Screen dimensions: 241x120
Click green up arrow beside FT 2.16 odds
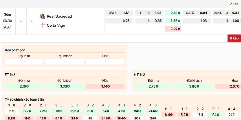click(27, 86)
